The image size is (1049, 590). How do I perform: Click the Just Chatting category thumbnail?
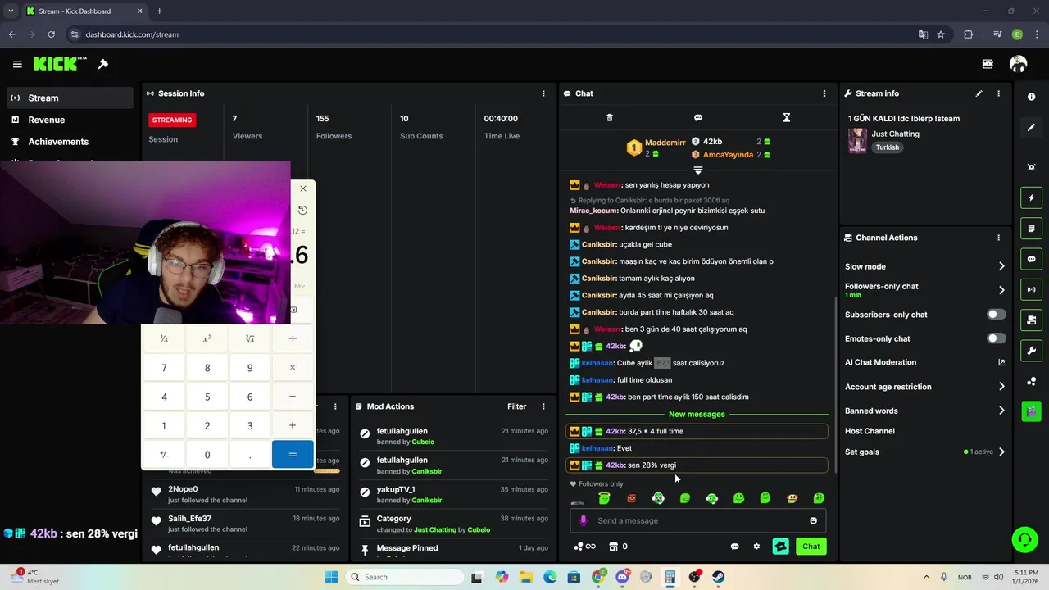coord(857,140)
